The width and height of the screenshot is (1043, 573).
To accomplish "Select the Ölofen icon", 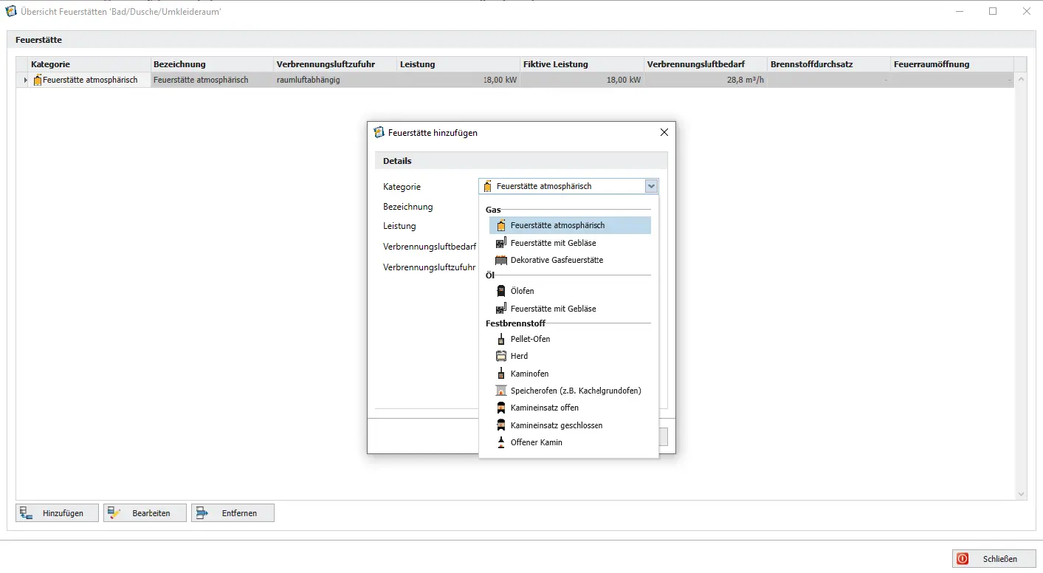I will tap(501, 291).
